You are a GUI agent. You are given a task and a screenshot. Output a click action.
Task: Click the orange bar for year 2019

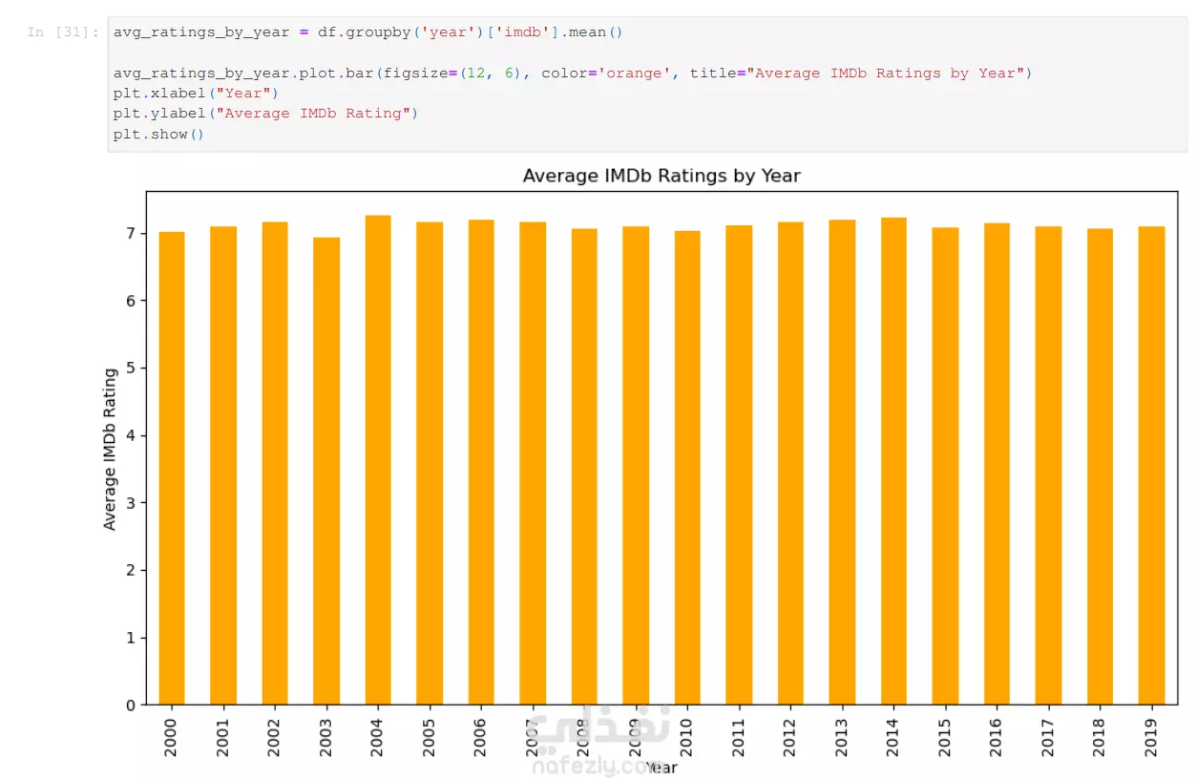pos(1151,465)
